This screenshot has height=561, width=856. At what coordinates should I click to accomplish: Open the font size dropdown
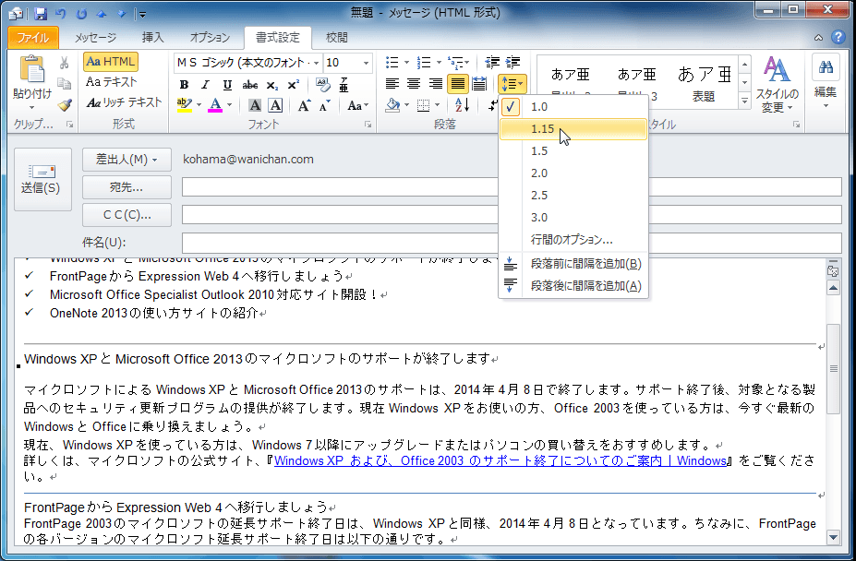click(366, 64)
